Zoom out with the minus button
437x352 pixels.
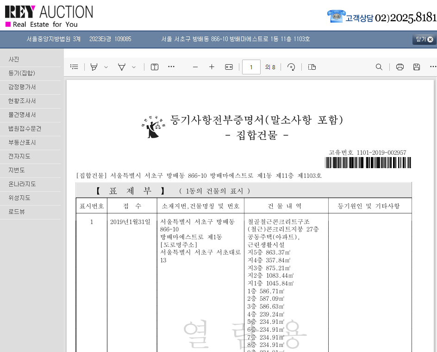click(x=195, y=67)
